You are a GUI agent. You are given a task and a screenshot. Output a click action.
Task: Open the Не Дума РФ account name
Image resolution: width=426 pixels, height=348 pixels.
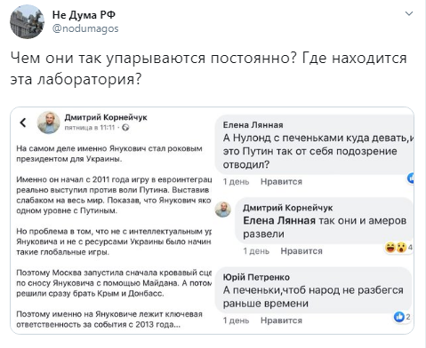click(84, 14)
